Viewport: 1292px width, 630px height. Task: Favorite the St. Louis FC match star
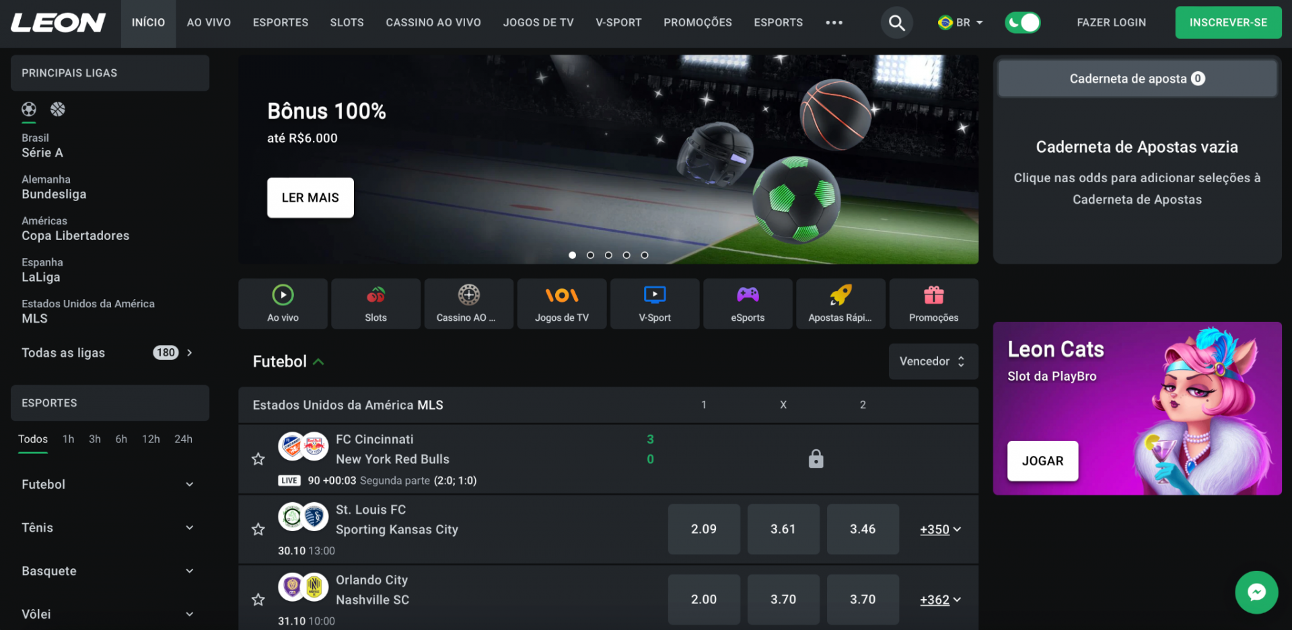point(258,530)
